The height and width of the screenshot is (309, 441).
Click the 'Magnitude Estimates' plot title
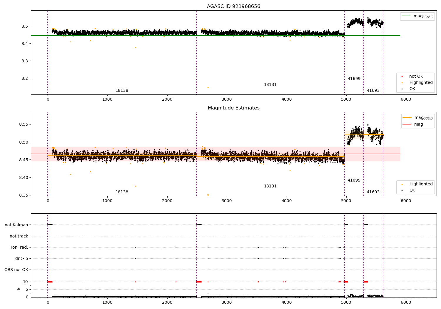click(233, 108)
